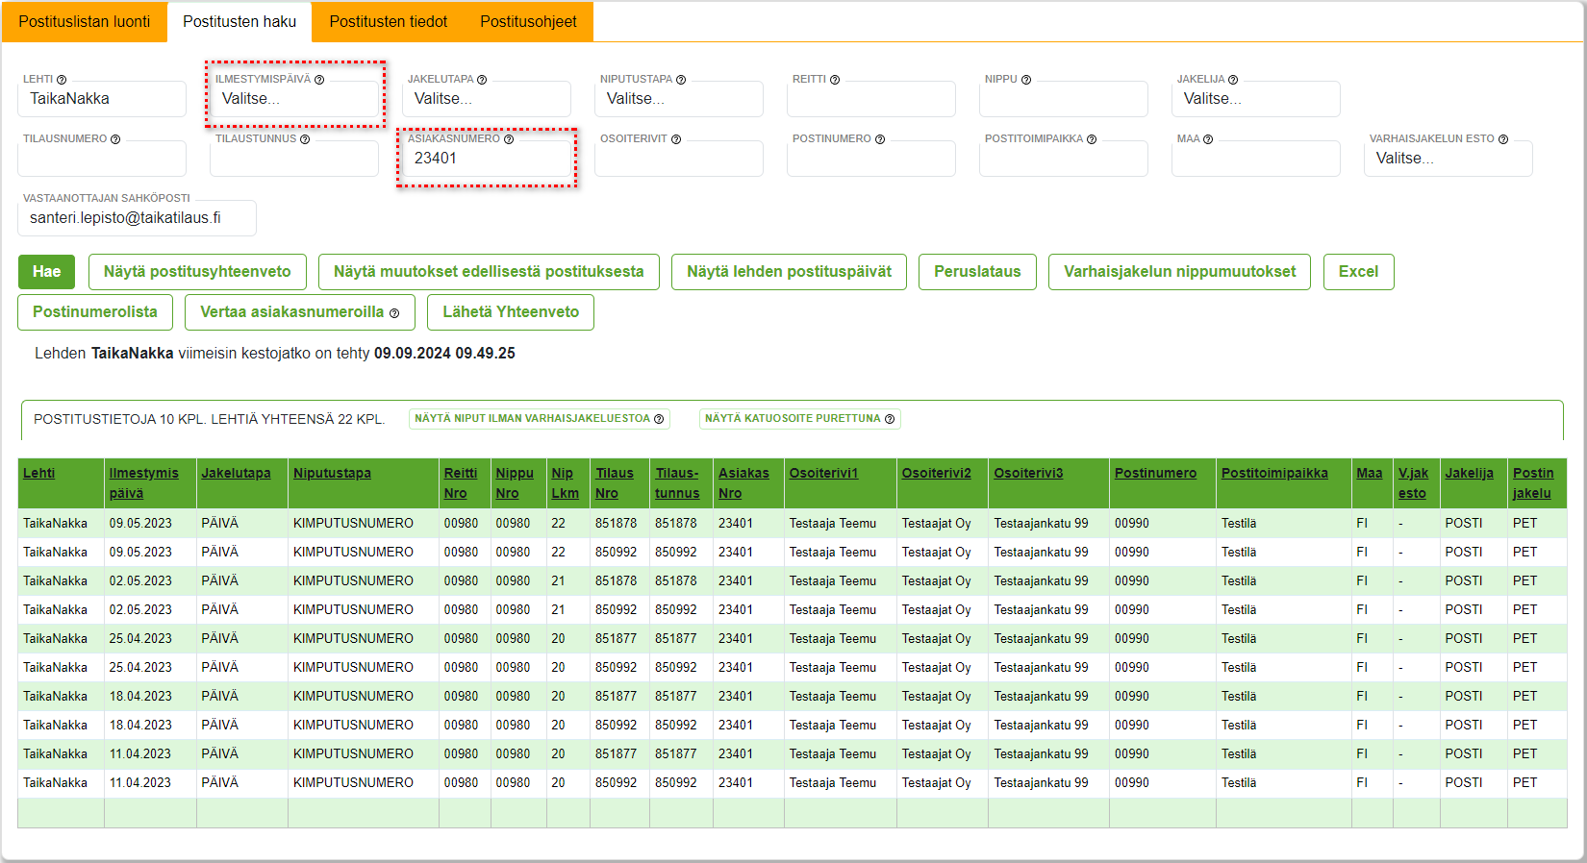This screenshot has width=1587, height=863.
Task: Click Näytä muutokset edellisestä postituksesta button
Action: point(489,272)
